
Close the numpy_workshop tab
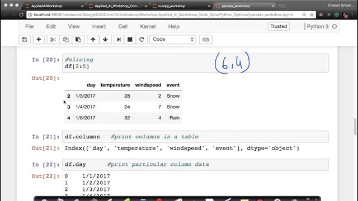point(209,6)
